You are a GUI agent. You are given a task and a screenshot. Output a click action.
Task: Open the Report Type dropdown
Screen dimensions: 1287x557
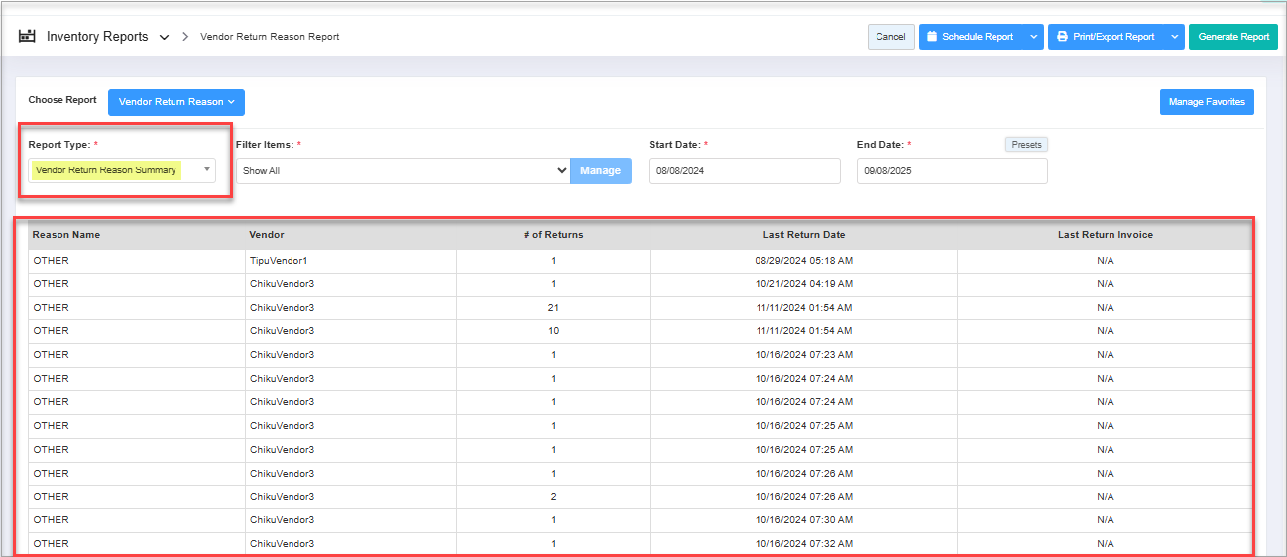(x=122, y=170)
